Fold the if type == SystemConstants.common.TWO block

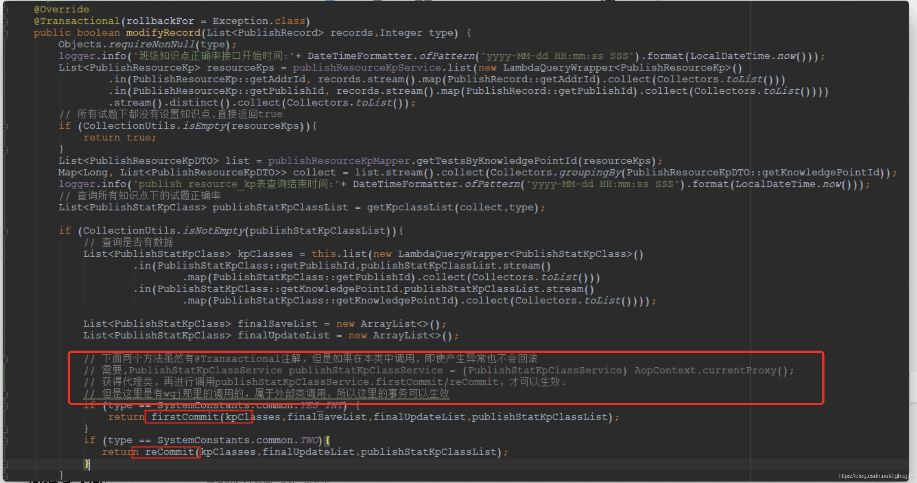click(x=5, y=441)
